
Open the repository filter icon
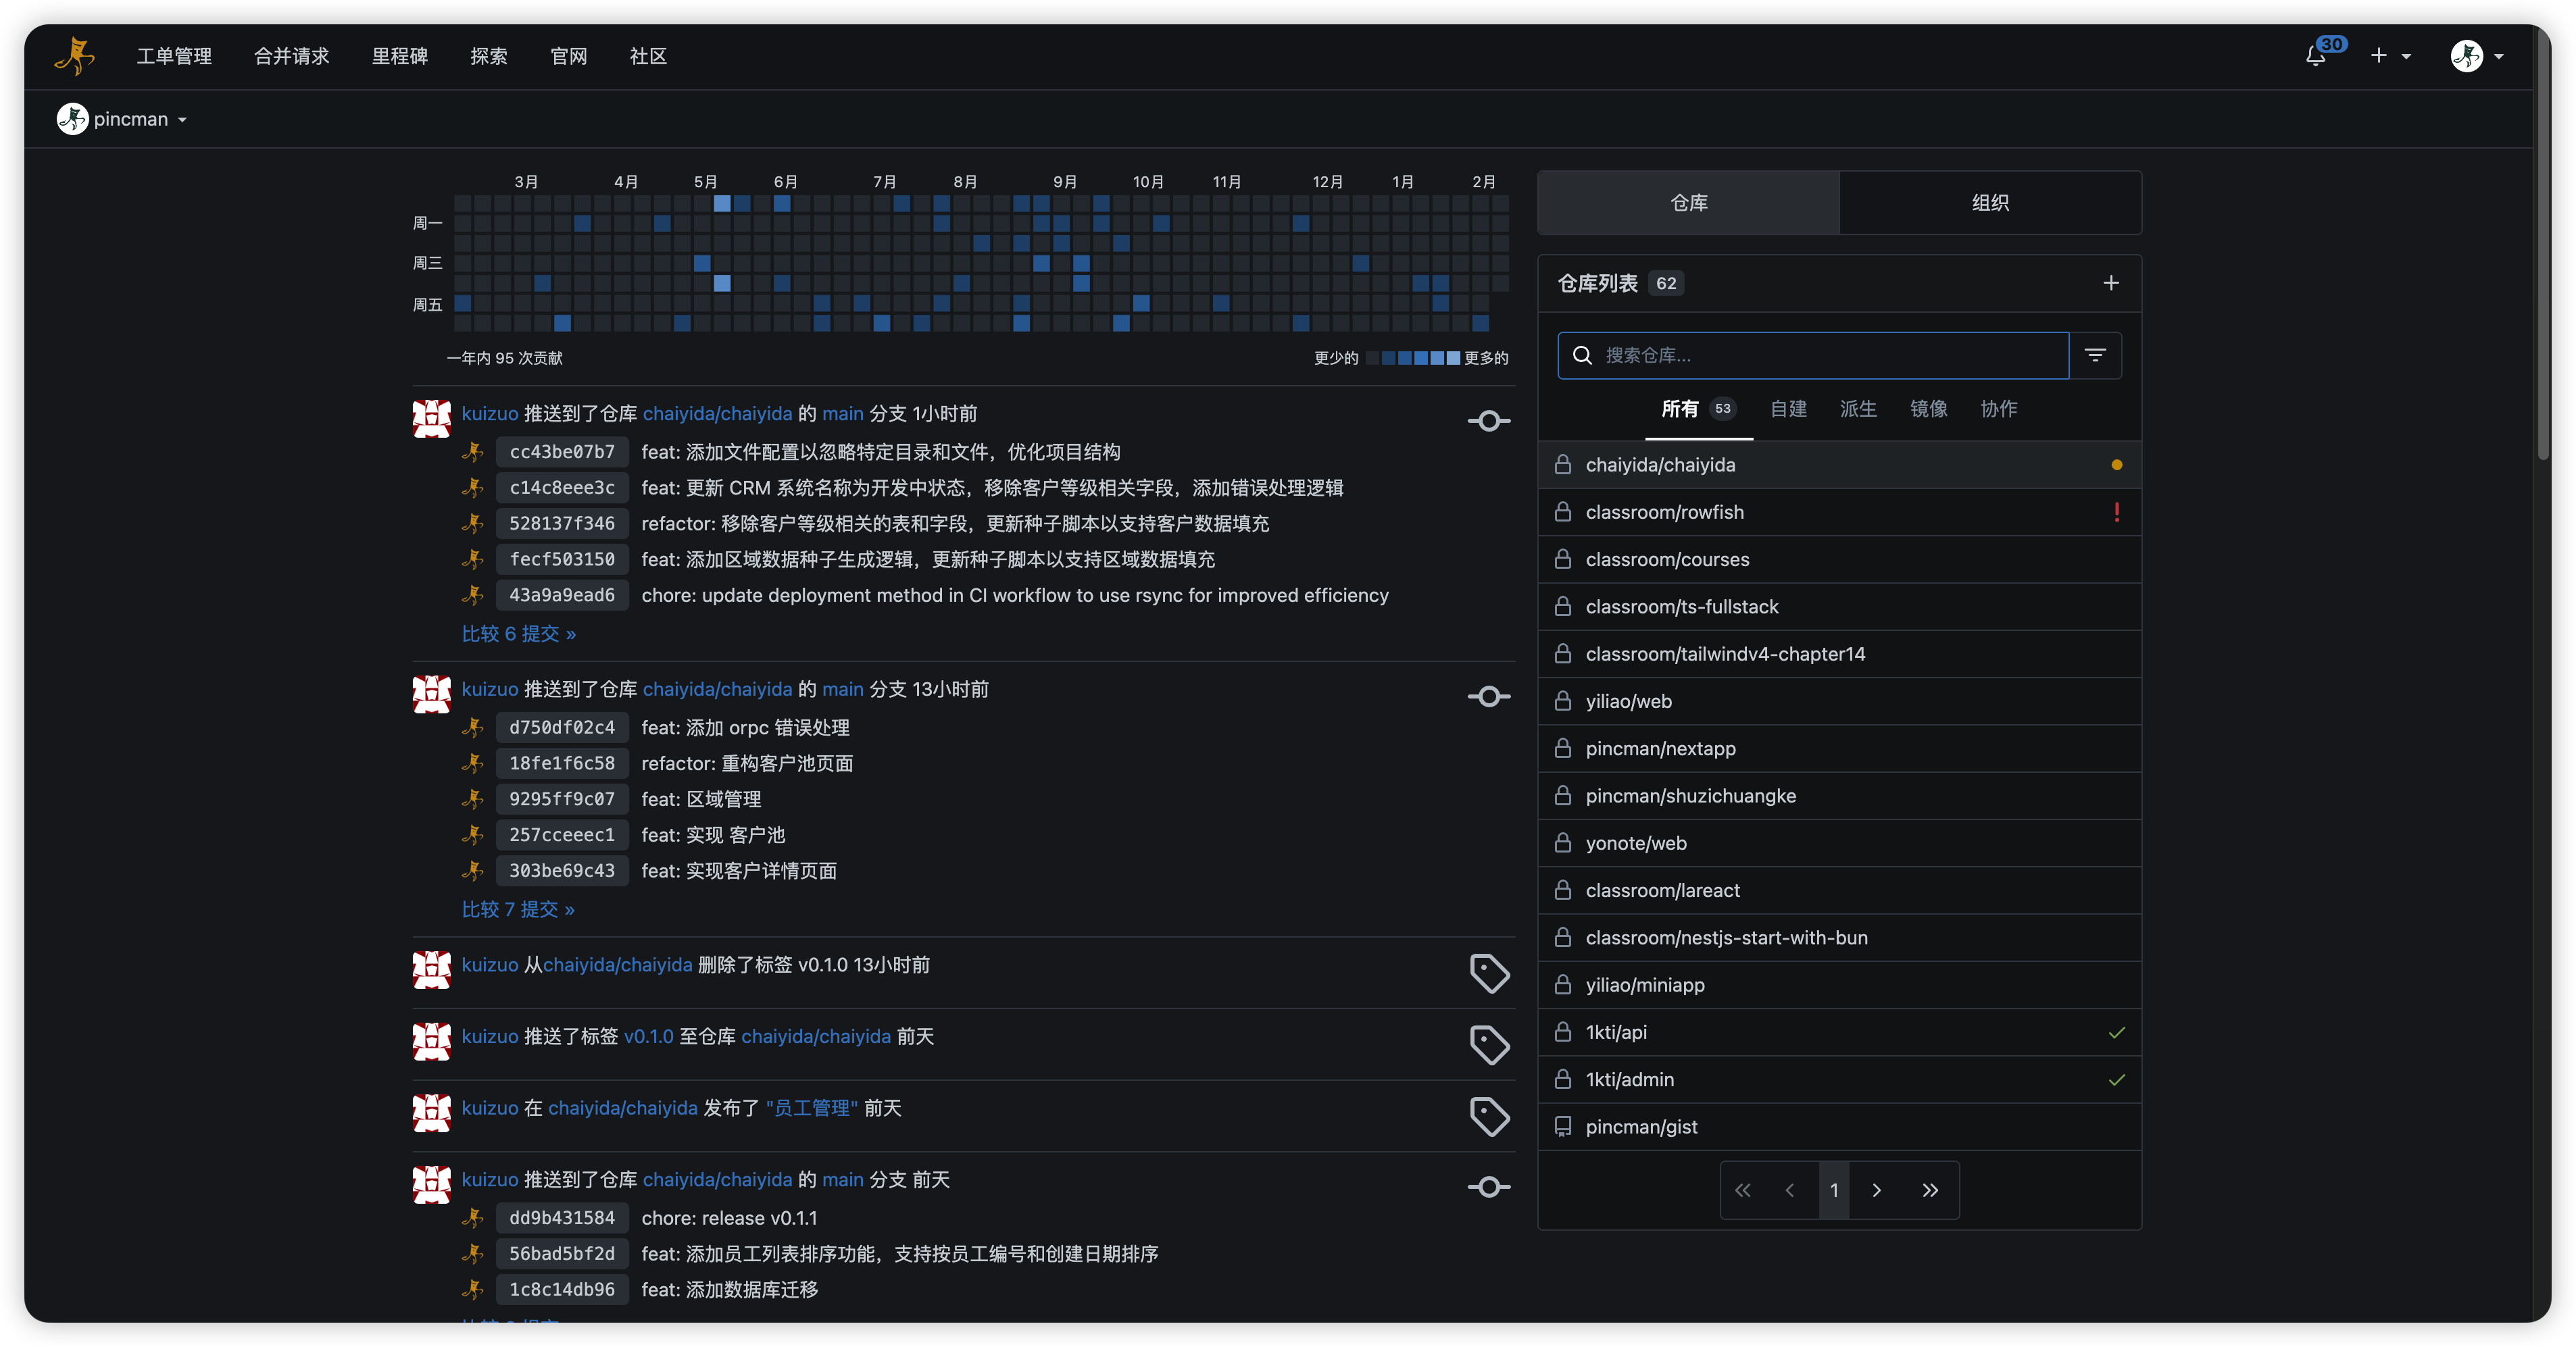pyautogui.click(x=2095, y=355)
